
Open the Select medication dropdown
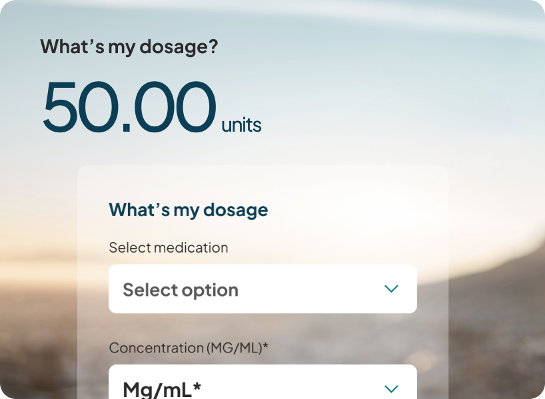263,289
